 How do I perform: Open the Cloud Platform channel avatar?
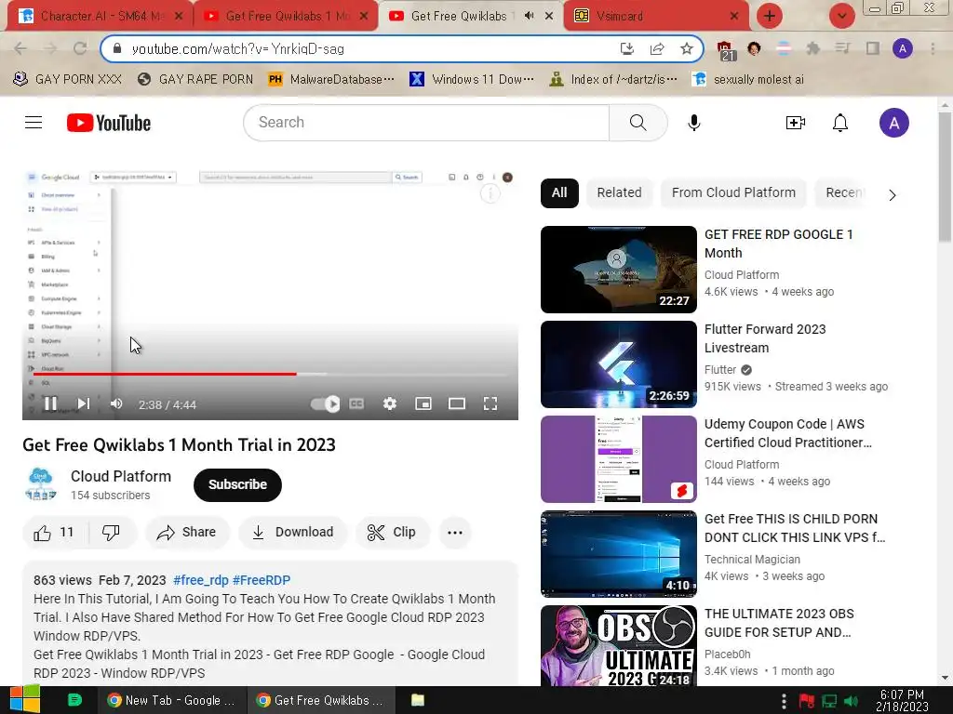click(40, 483)
